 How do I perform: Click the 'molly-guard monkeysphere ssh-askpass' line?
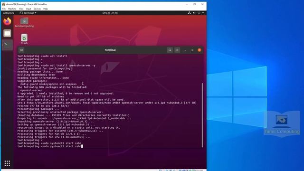tap(48, 84)
